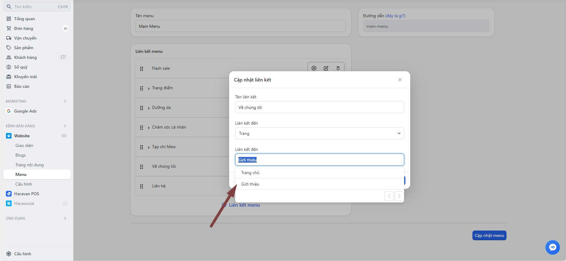Screen dimensions: 566x261
Task: Click the Cập nhật menu button
Action: (x=489, y=235)
